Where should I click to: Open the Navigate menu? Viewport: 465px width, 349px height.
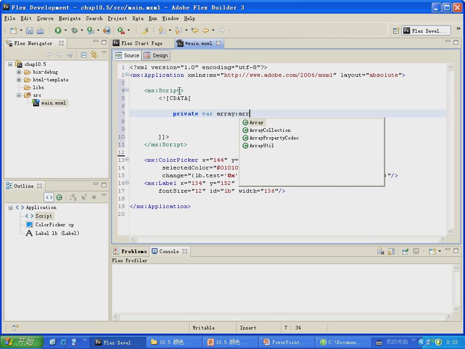coord(69,18)
